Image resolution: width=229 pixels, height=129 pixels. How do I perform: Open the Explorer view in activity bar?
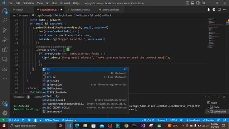pyautogui.click(x=5, y=11)
